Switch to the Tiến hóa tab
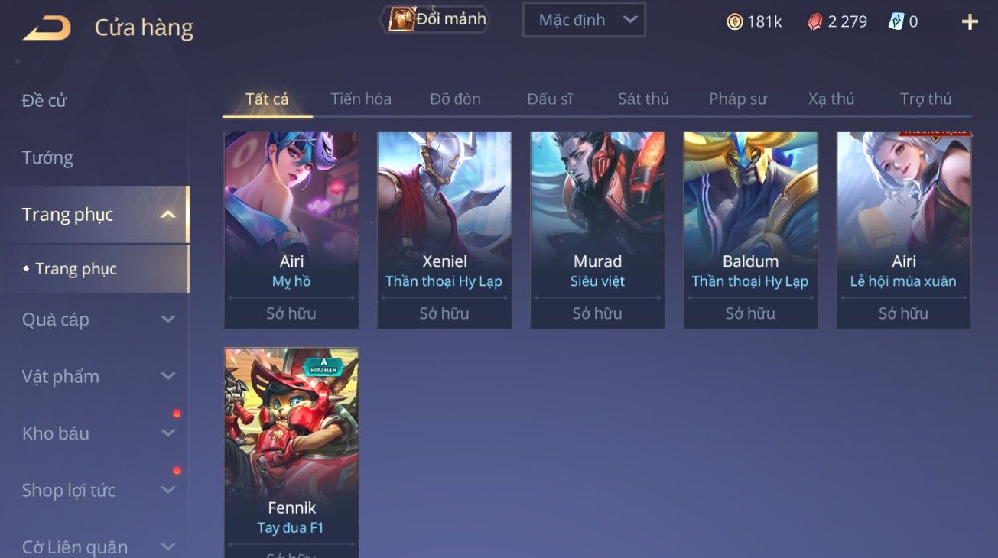 click(361, 99)
